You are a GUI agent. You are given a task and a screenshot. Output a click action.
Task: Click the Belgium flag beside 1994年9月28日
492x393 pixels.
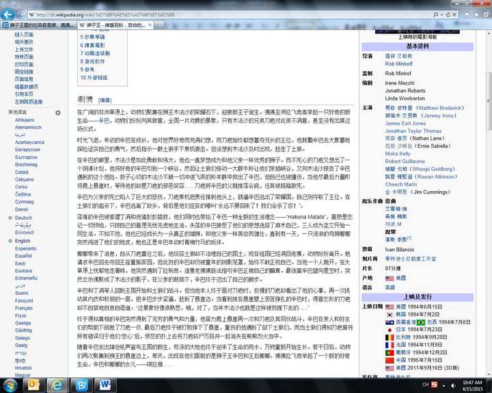[389, 337]
